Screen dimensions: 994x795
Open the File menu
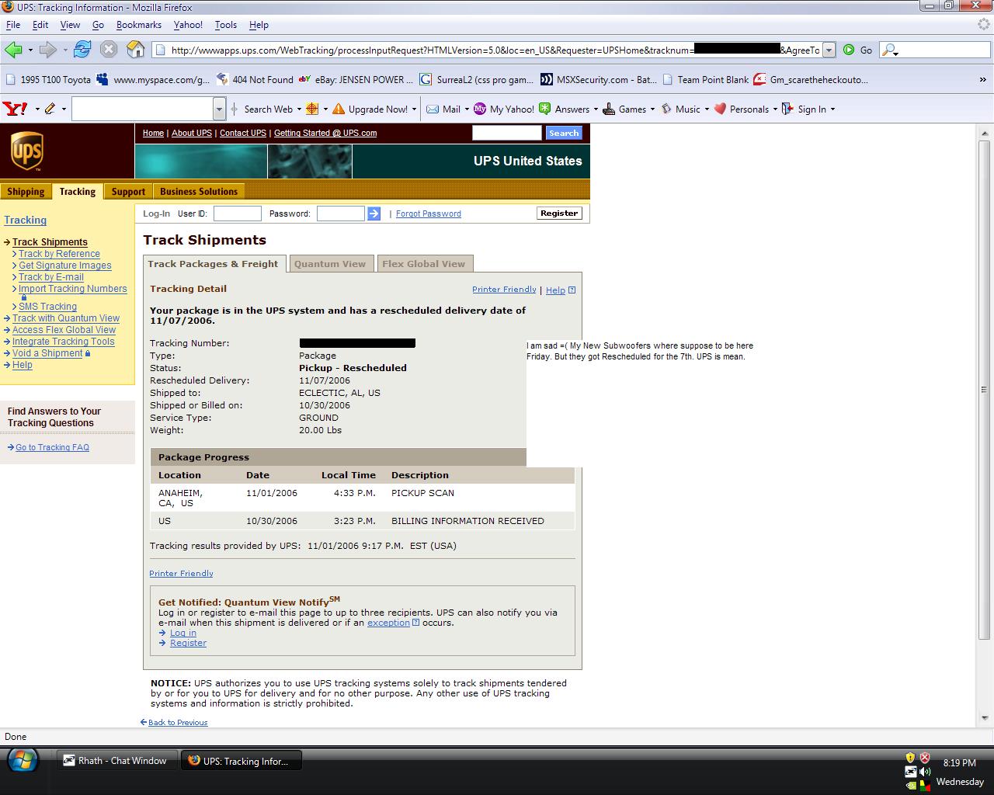click(x=13, y=24)
